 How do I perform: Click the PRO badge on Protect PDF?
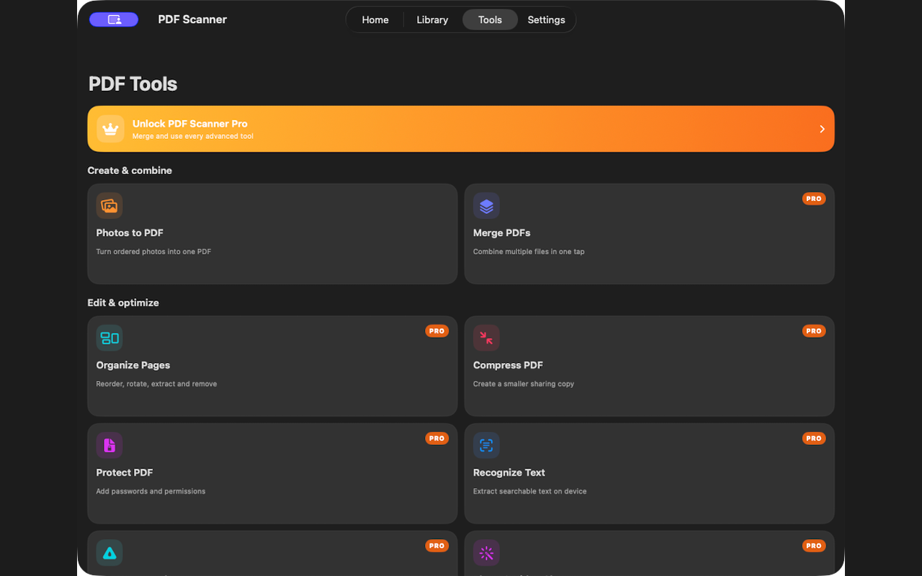(x=437, y=438)
